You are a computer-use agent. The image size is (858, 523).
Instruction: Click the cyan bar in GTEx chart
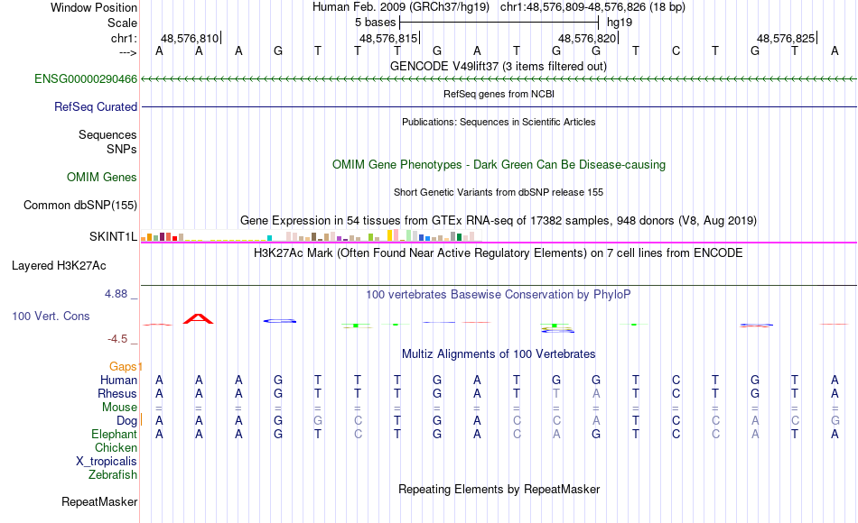269,238
